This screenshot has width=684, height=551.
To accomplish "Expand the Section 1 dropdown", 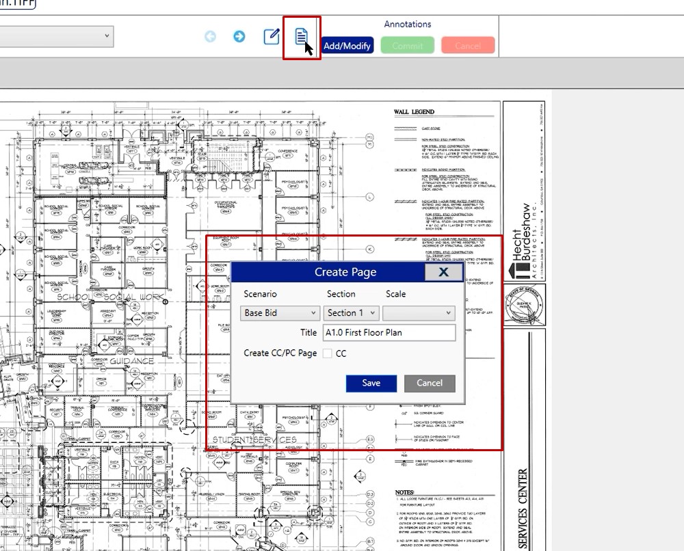I will (351, 313).
